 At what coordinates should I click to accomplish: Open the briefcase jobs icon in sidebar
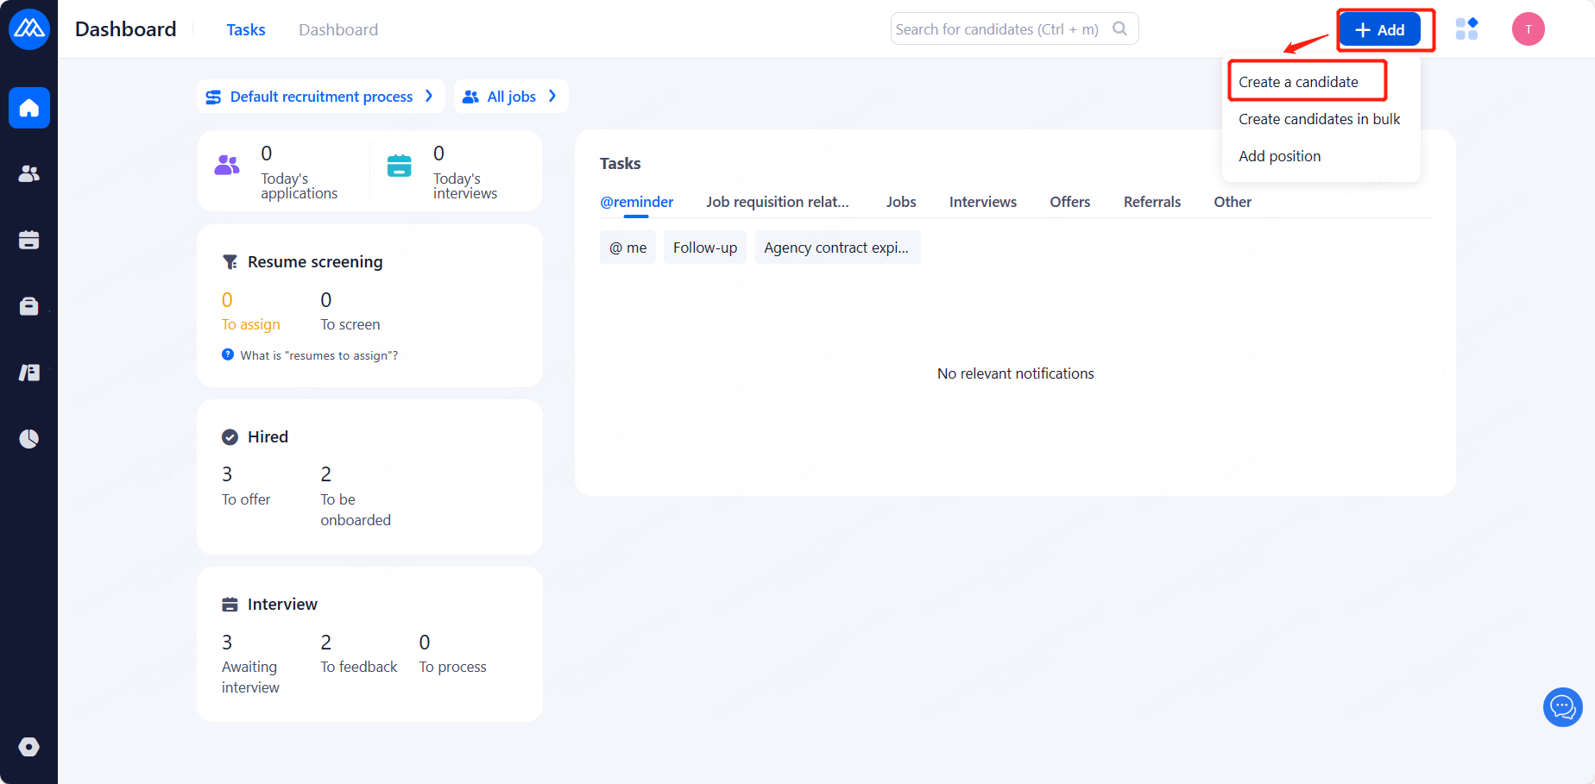[x=29, y=306]
